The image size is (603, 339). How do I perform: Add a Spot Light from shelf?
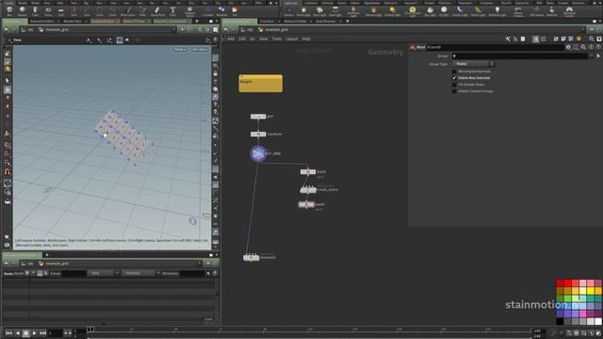pyautogui.click(x=319, y=10)
